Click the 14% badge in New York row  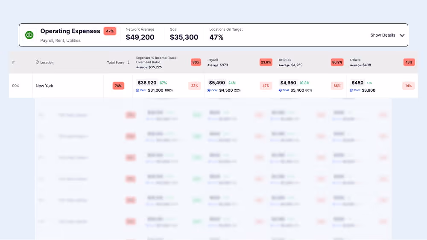(x=409, y=86)
